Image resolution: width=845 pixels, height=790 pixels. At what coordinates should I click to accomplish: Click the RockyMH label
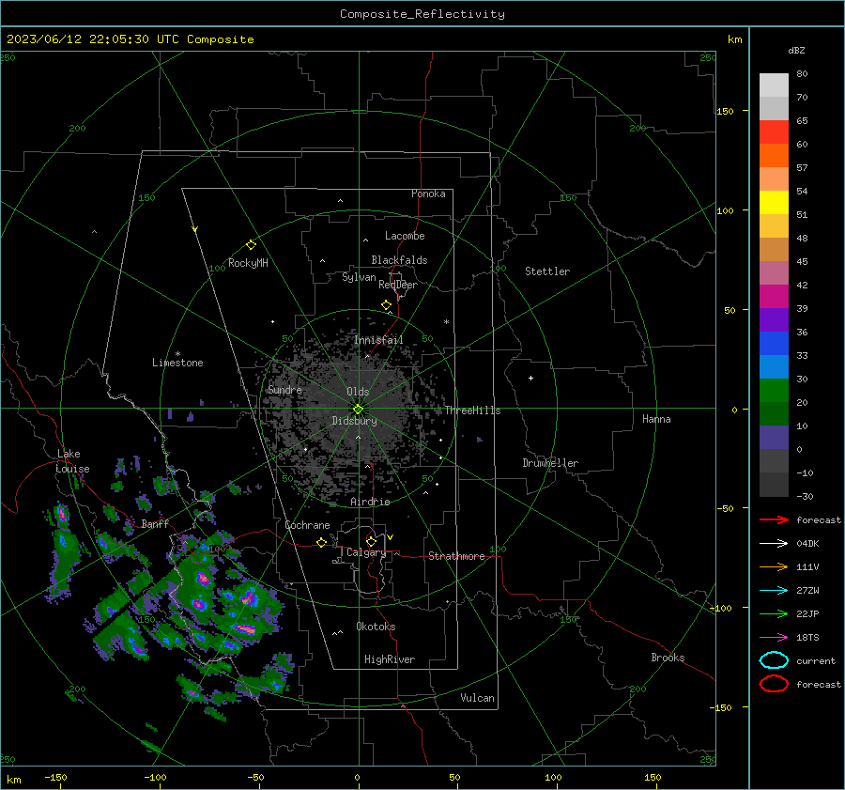[248, 263]
